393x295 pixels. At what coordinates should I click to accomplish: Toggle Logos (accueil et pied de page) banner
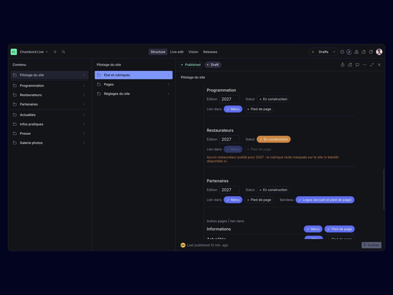click(325, 200)
